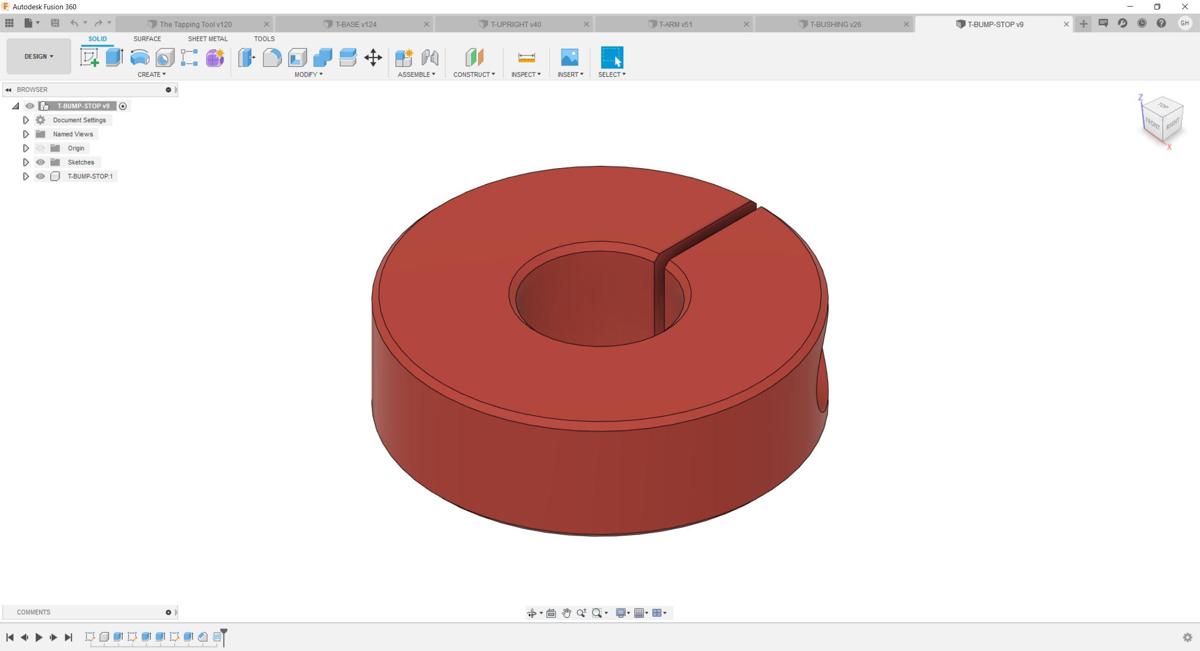Select the Revolve tool

click(140, 57)
